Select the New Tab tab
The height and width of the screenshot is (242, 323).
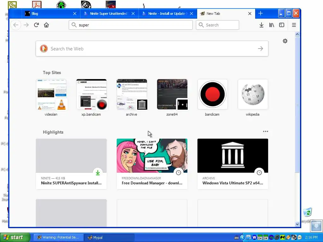(x=226, y=14)
